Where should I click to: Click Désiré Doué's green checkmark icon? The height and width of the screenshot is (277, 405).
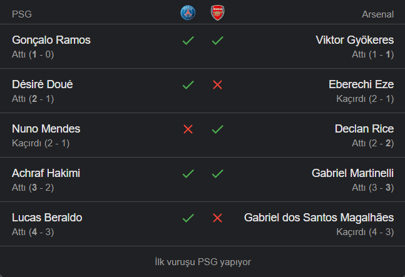click(188, 85)
